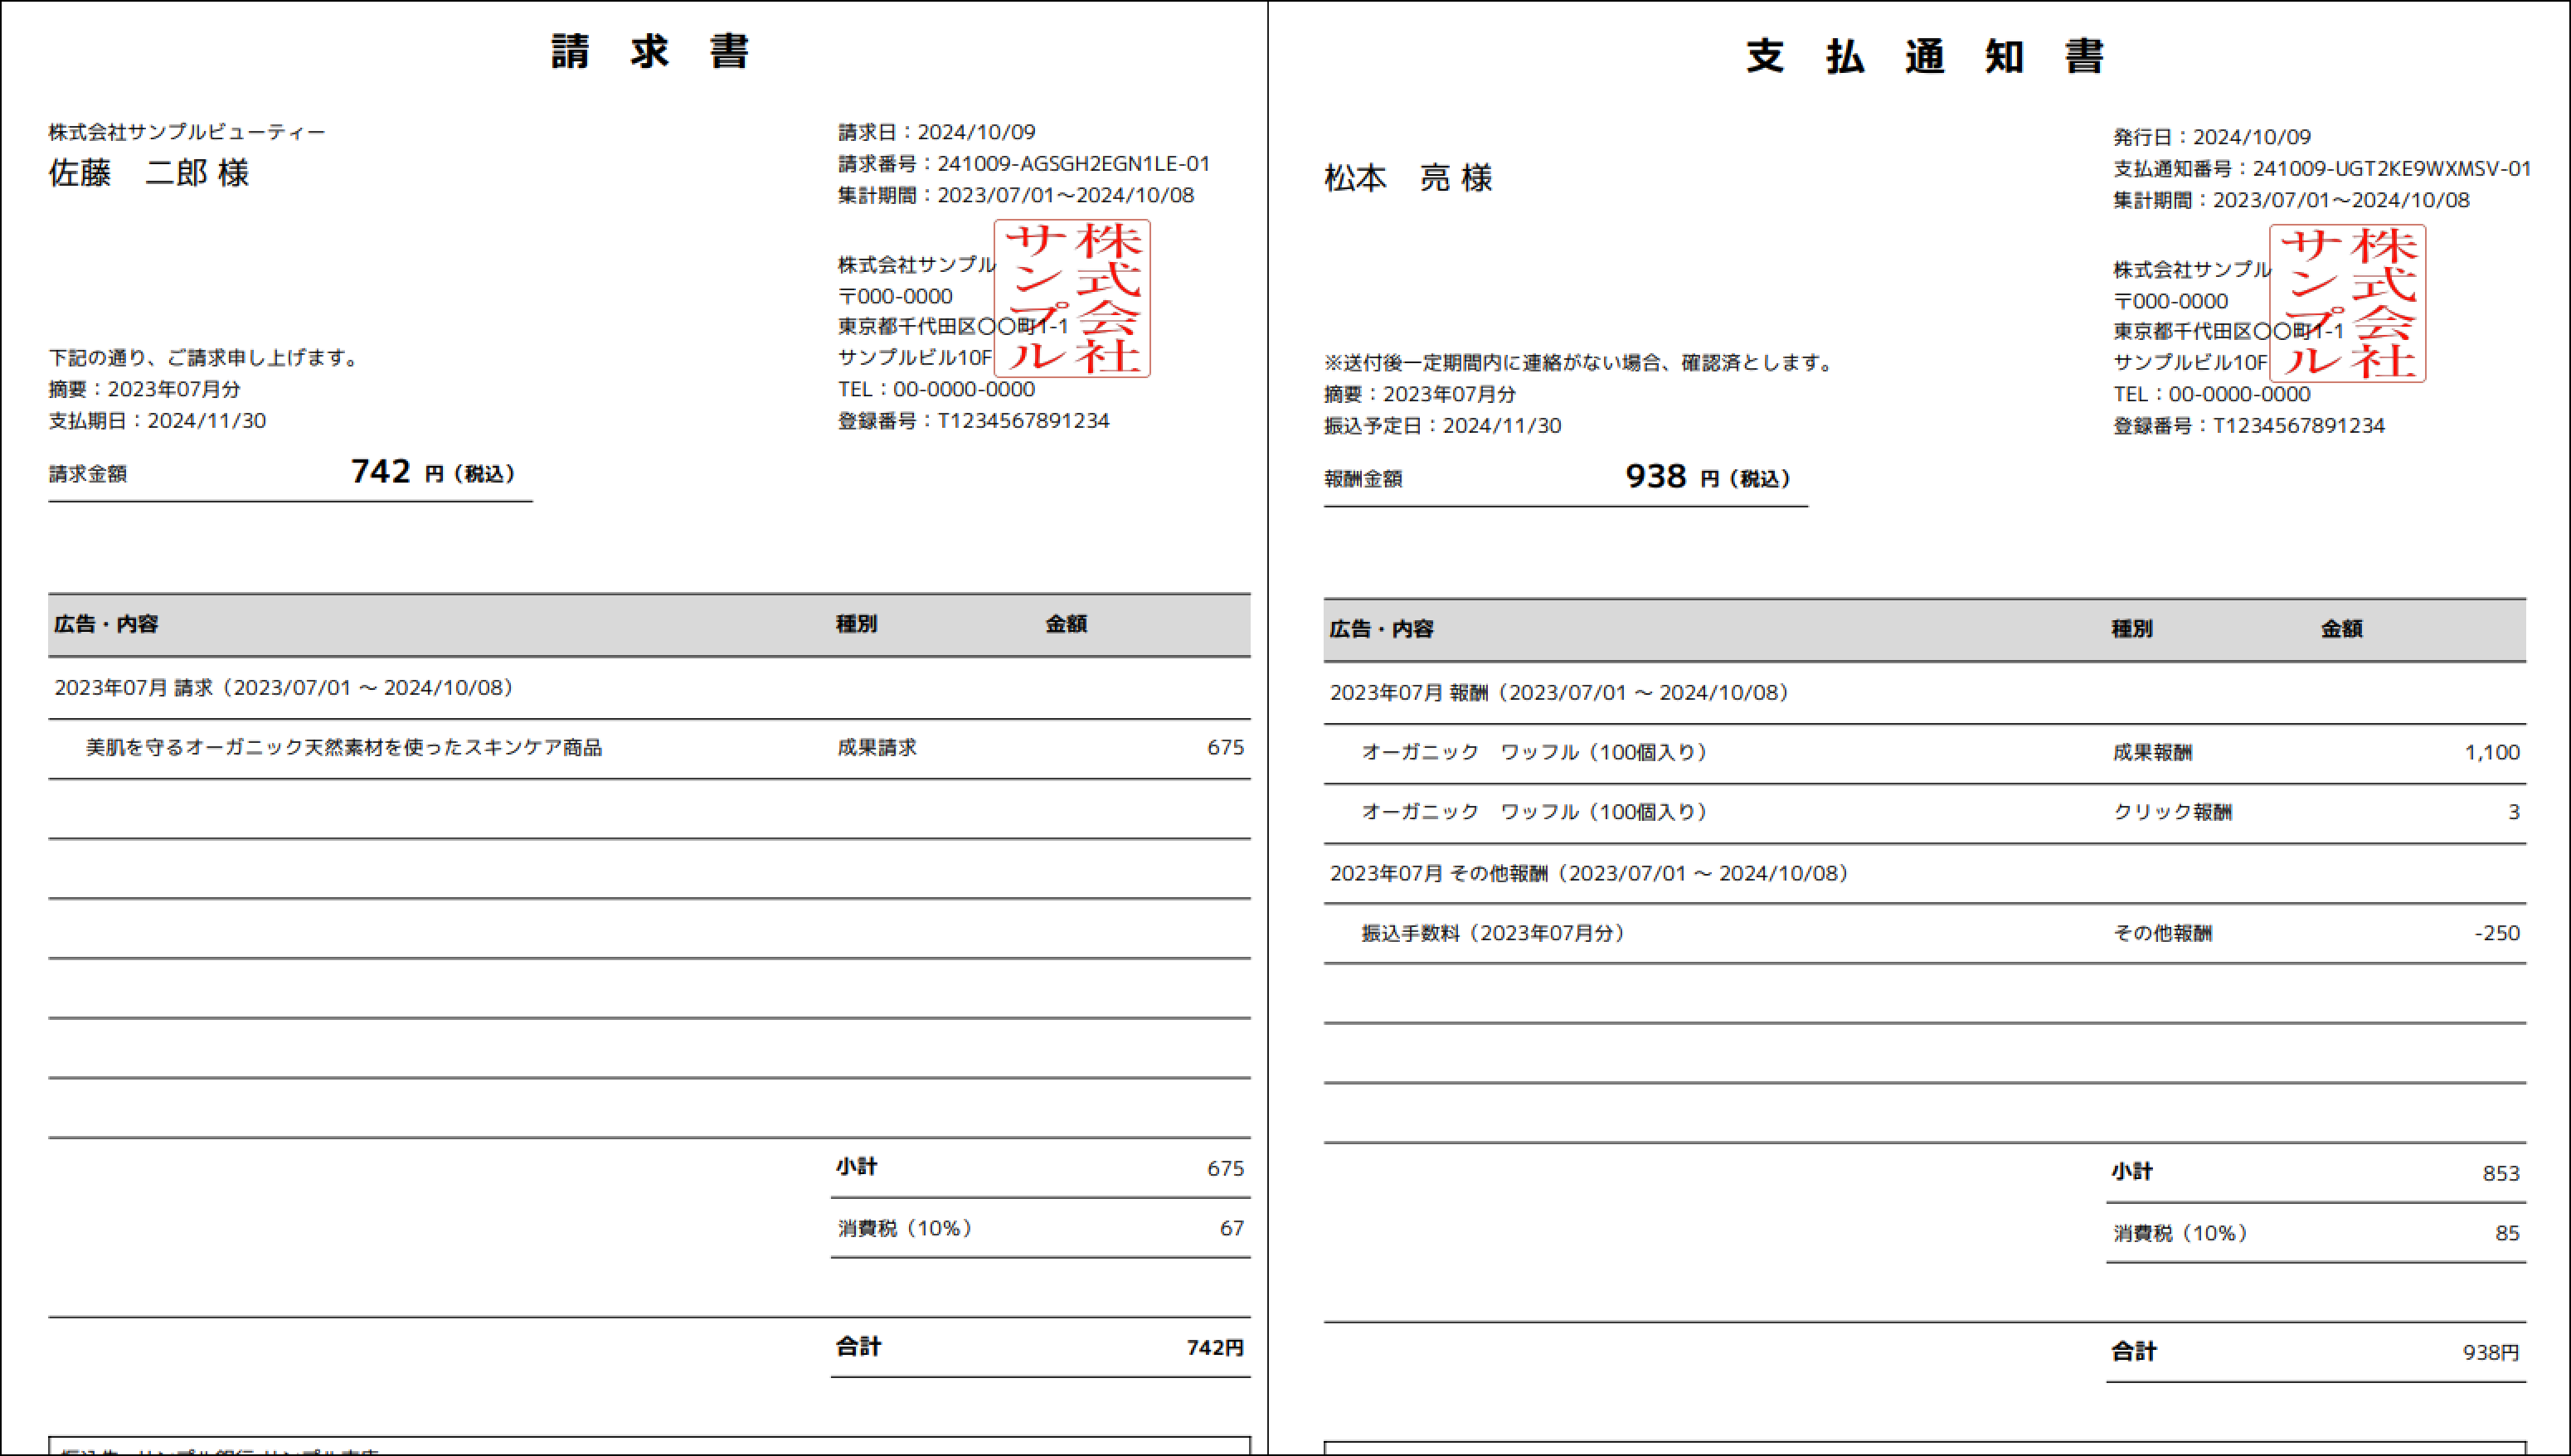Click the 請求日：2024/10/09 line

[937, 132]
